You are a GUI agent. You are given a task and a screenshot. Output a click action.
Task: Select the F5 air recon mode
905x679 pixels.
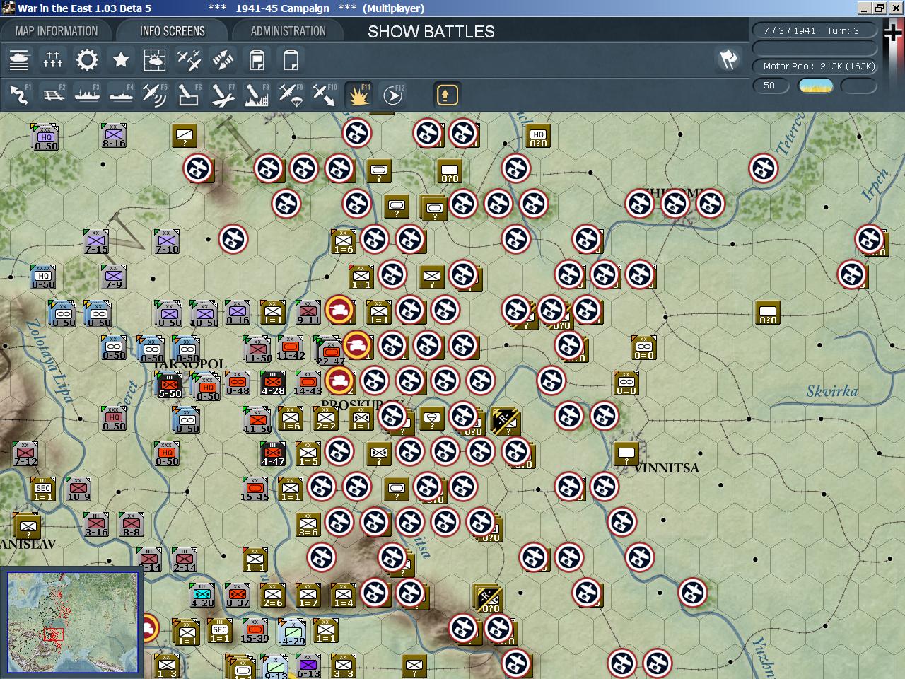pos(155,95)
